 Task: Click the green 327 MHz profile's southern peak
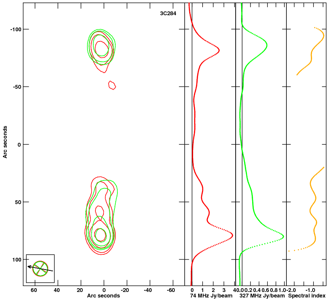[x=283, y=237]
